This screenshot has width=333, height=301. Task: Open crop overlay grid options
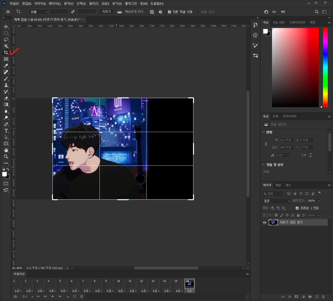coord(152,12)
